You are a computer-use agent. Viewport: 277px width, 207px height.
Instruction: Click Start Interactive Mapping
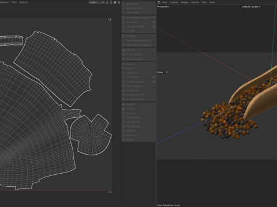pyautogui.click(x=138, y=40)
